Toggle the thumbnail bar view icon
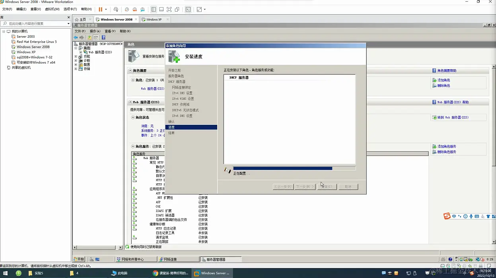The image size is (496, 278). click(x=161, y=9)
